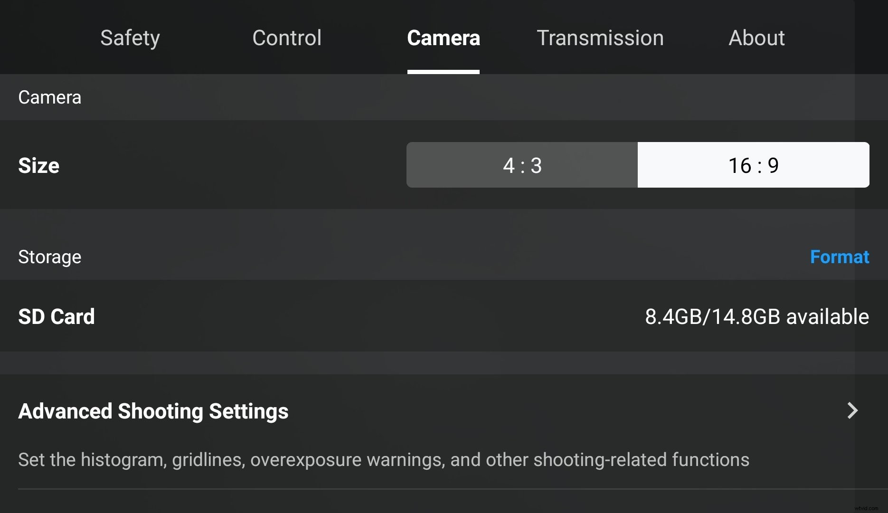Click the SD Card row label
The width and height of the screenshot is (888, 513).
point(57,316)
